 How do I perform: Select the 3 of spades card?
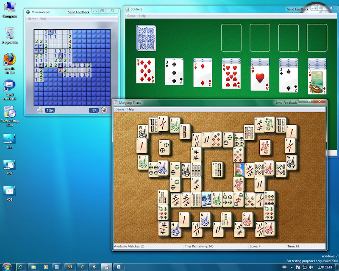click(174, 72)
